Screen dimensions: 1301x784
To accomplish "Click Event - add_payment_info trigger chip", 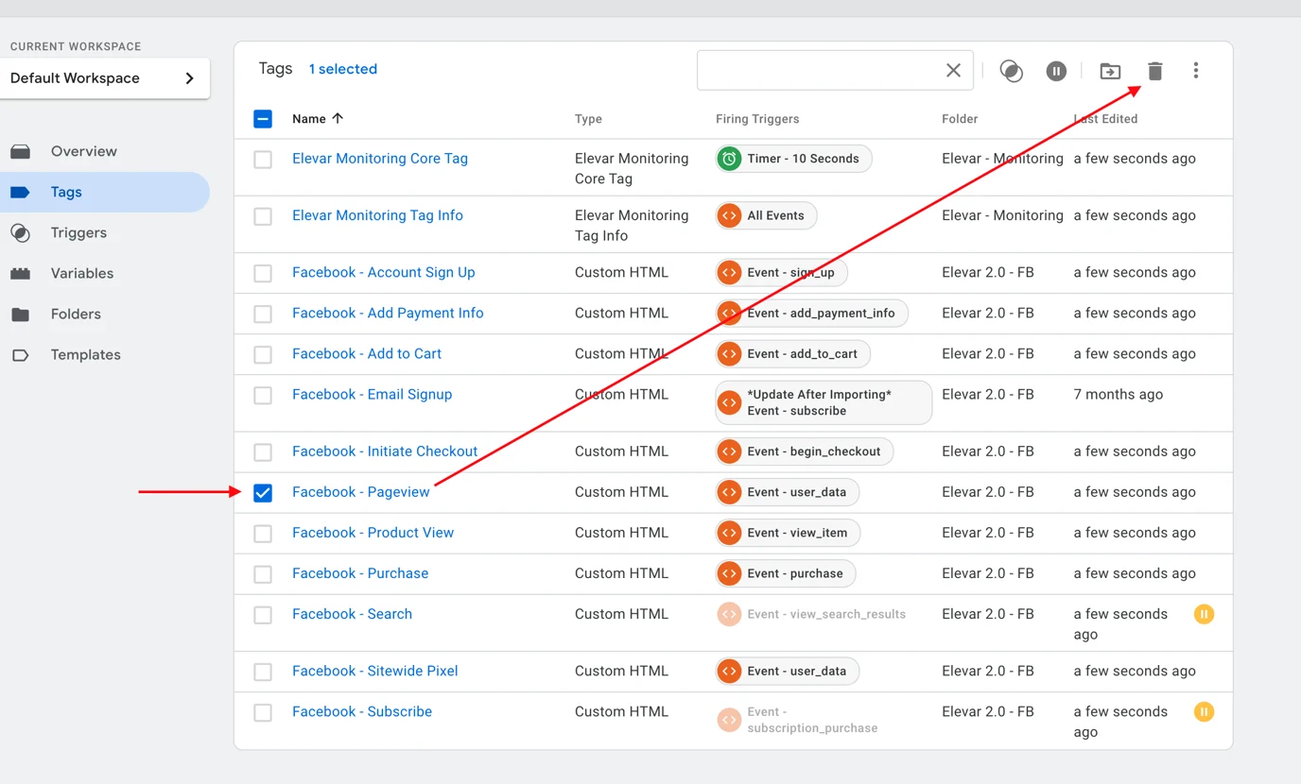I will tap(811, 313).
